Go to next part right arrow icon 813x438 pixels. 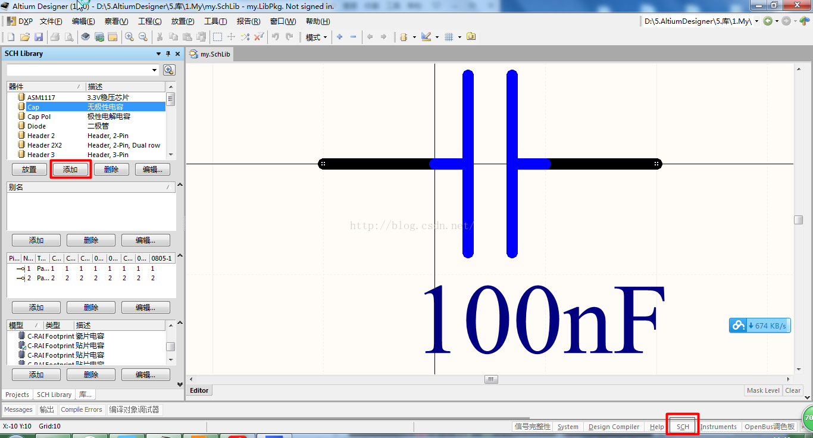coord(383,37)
